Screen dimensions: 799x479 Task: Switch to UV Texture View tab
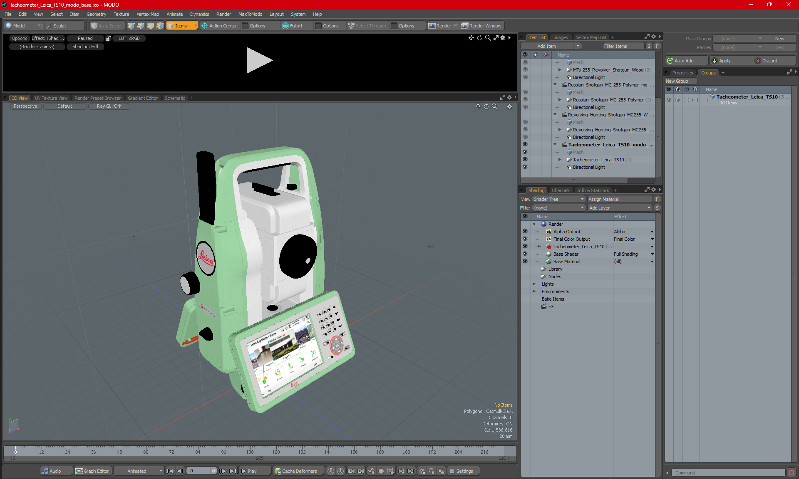click(51, 98)
